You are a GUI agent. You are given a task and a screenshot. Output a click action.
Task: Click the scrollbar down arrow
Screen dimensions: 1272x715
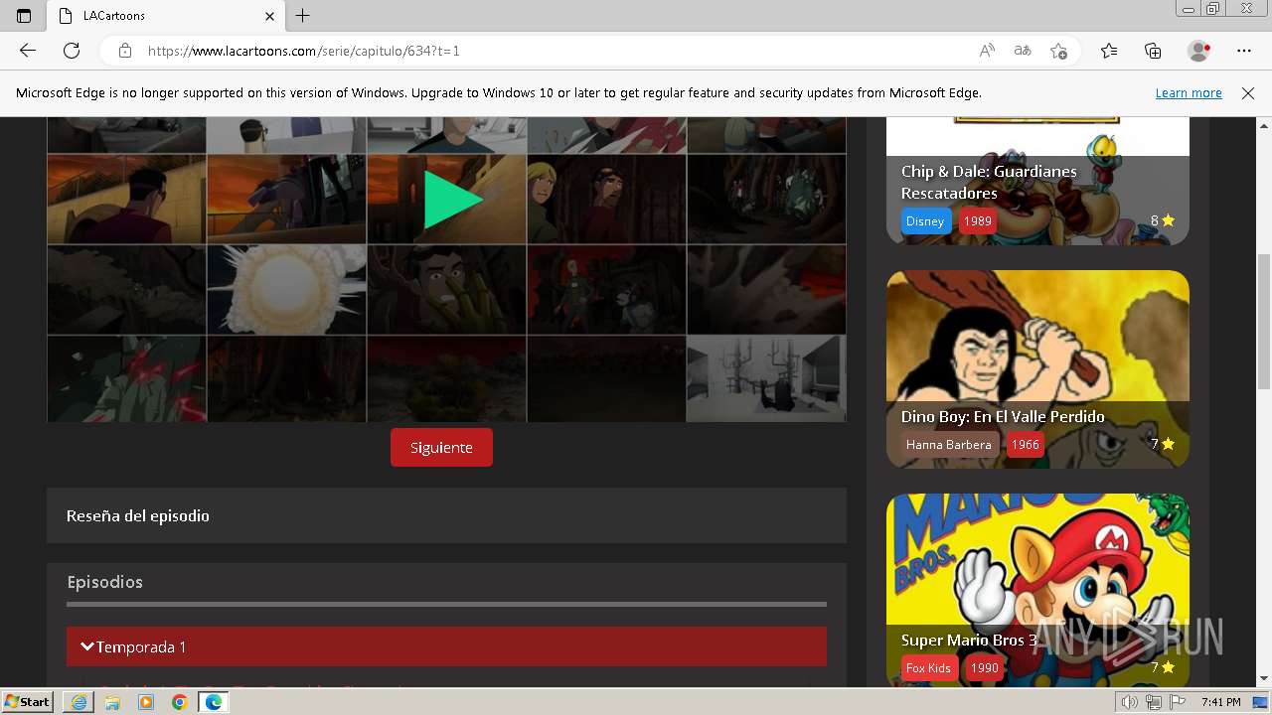(x=1264, y=679)
